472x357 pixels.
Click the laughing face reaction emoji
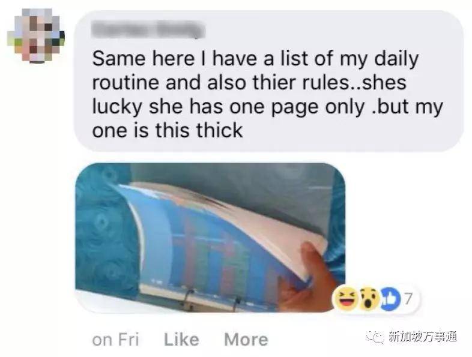click(346, 298)
